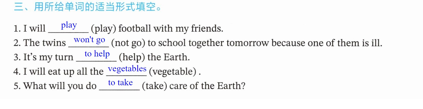Click the 'to help' answer in sentence 3
The image size is (423, 109).
97,54
